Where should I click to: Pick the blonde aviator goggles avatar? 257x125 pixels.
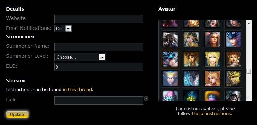pyautogui.click(x=191, y=39)
